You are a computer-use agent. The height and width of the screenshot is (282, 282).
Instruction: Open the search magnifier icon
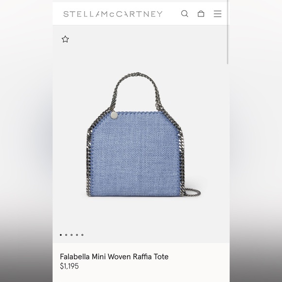click(x=185, y=14)
